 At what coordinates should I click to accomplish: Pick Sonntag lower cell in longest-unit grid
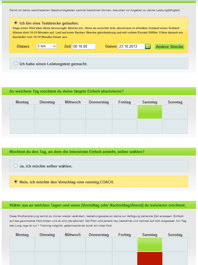pos(175,127)
